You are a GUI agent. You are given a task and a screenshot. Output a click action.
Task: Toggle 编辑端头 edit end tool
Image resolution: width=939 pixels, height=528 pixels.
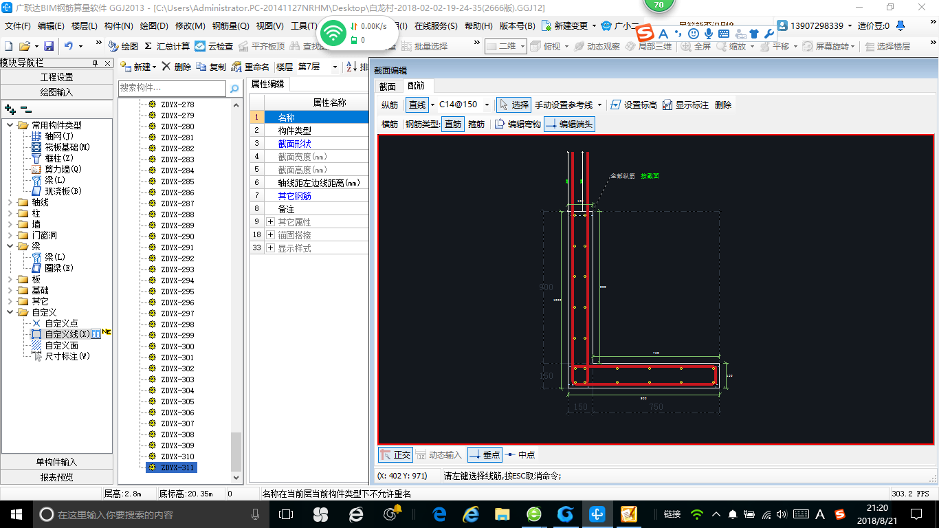click(569, 124)
